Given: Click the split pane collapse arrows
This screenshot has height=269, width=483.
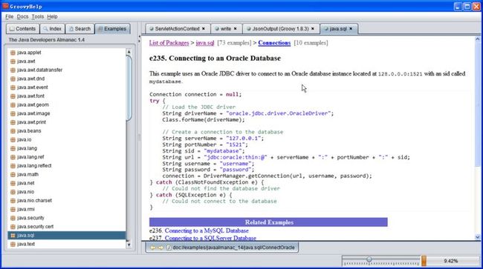Looking at the screenshot, I should tap(139, 39).
